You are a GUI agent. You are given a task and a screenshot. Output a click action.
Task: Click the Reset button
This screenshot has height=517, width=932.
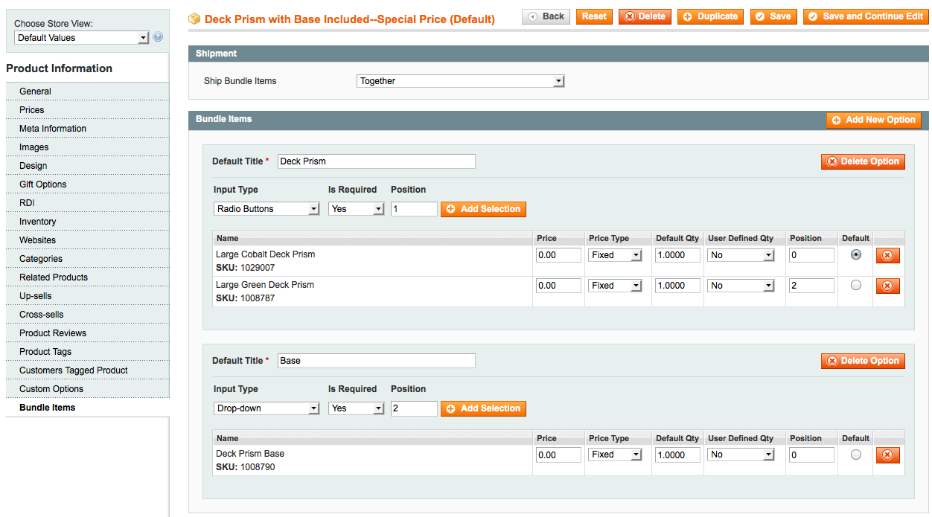[594, 16]
